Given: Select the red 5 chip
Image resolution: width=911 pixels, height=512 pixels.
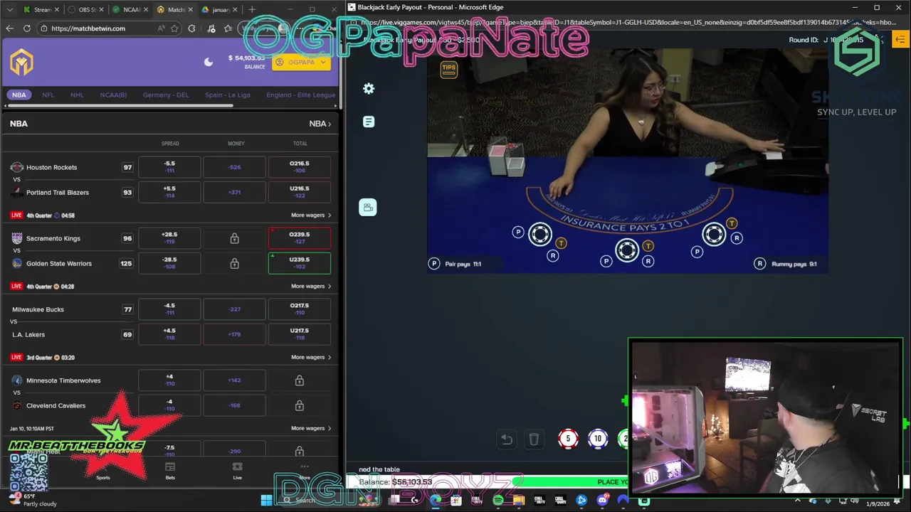Looking at the screenshot, I should point(568,439).
